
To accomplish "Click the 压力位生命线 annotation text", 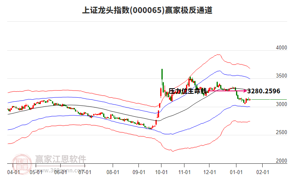I will (x=188, y=91).
